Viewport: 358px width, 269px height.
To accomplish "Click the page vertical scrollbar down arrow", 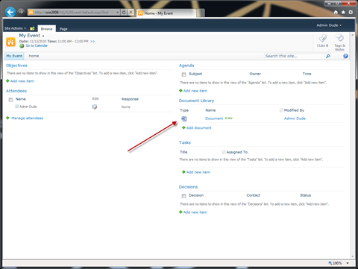I will 353,256.
